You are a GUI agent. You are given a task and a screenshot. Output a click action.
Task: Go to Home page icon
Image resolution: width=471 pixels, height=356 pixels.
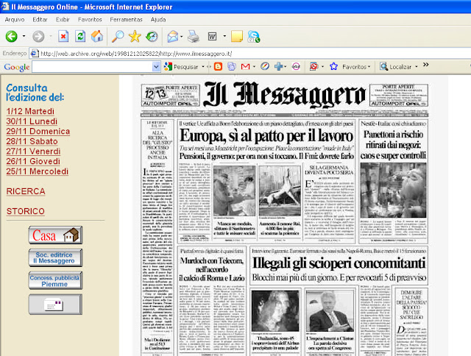97,36
